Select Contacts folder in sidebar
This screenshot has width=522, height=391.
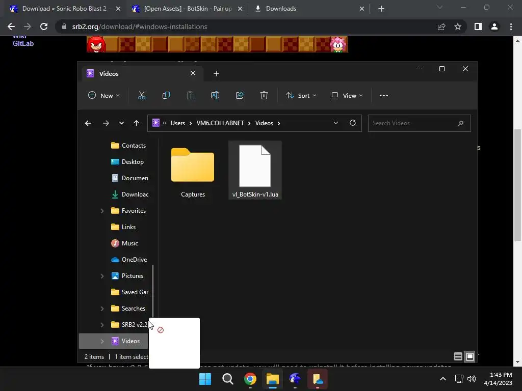129,146
